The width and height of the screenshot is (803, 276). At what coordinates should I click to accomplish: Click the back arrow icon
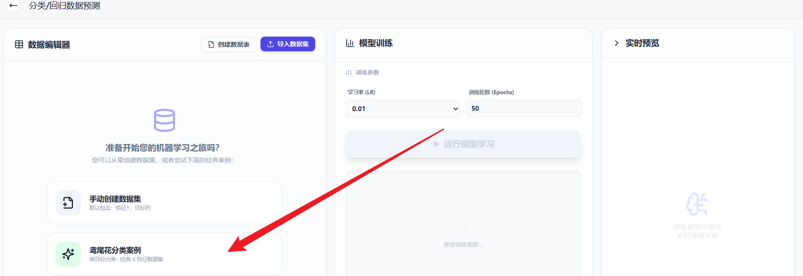tap(13, 6)
